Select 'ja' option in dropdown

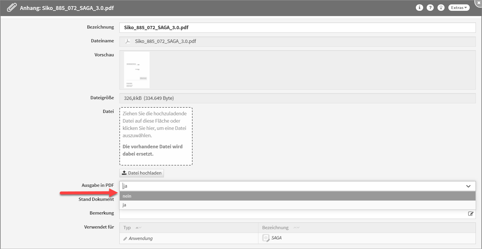pos(297,205)
